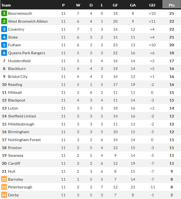Click the orange position 24 badge
The width and height of the screenshot is (181, 199).
[x=4, y=195]
